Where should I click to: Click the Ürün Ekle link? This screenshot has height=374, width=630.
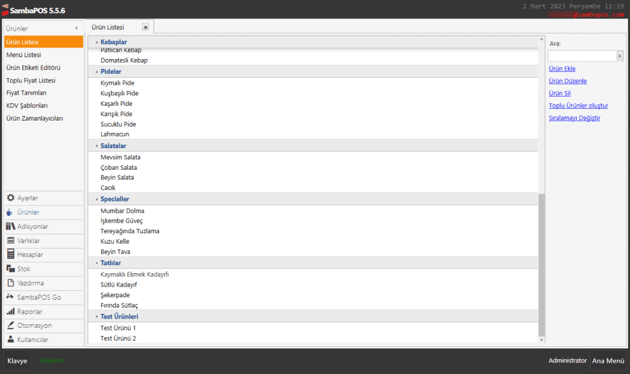pos(562,69)
